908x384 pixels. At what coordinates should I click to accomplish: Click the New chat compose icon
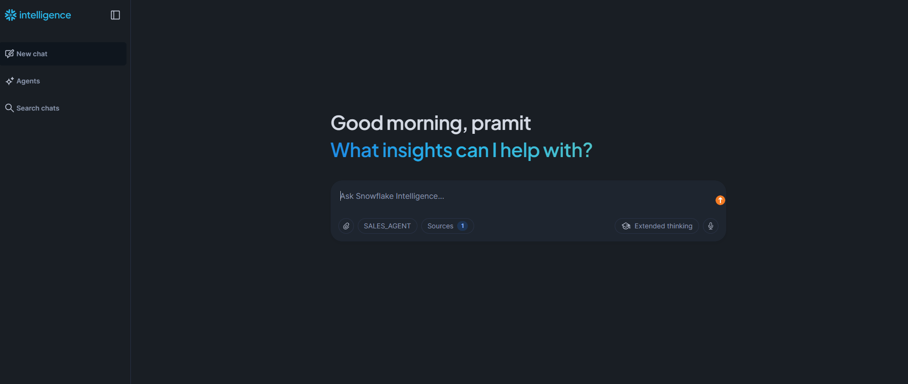(9, 54)
